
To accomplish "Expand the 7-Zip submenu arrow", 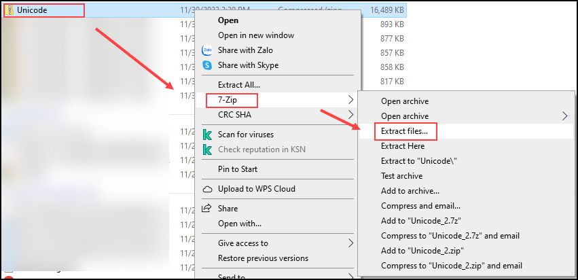I will point(350,101).
